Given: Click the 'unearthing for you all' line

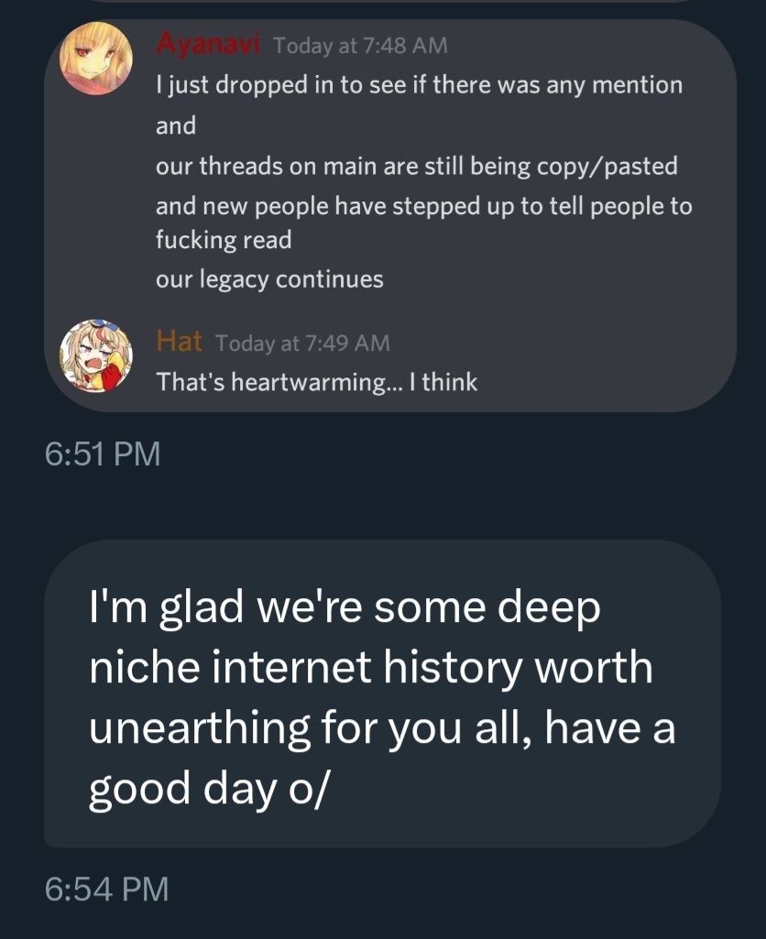Looking at the screenshot, I should (x=382, y=729).
